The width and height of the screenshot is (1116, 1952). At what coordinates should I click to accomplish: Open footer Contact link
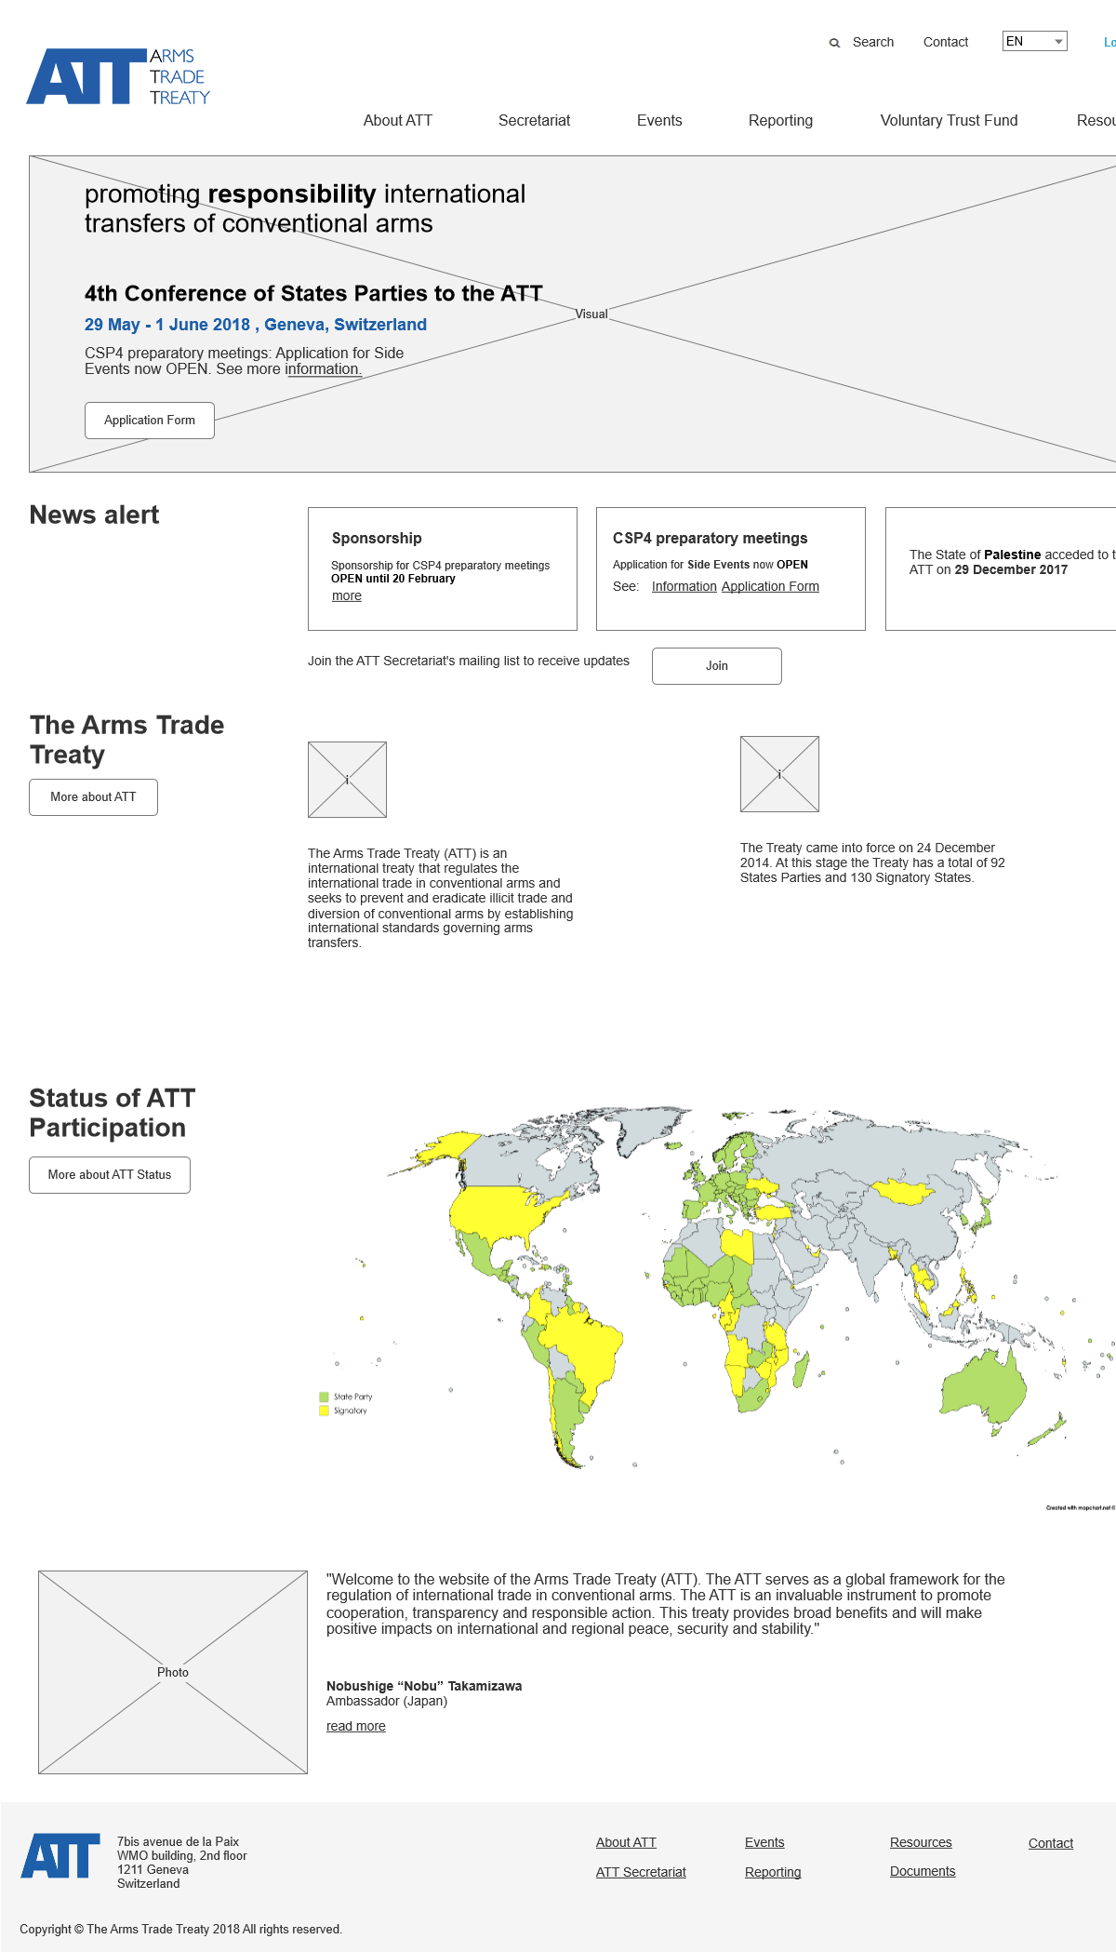(x=1051, y=1843)
